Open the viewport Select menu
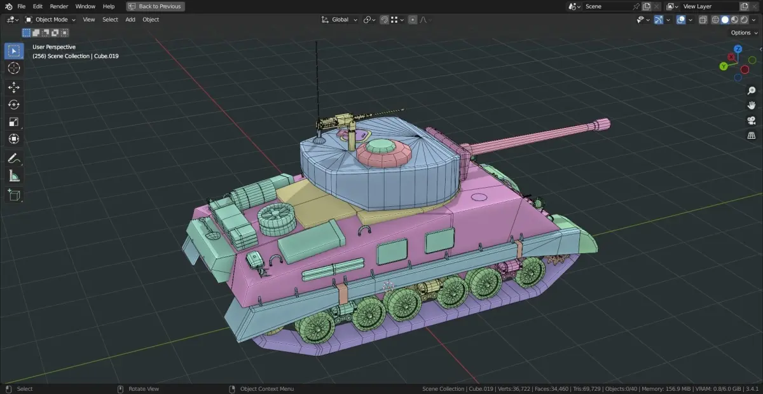This screenshot has width=763, height=394. pyautogui.click(x=110, y=20)
